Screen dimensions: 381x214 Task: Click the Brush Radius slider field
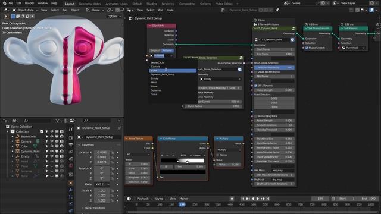(213, 106)
